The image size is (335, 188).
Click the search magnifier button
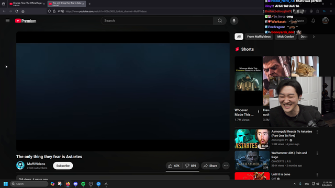point(220,21)
